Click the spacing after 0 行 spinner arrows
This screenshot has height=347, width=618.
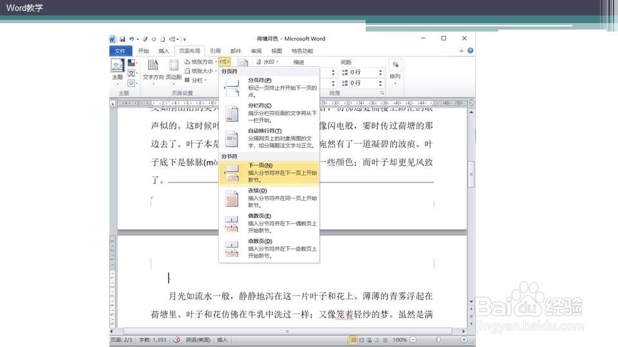tap(380, 83)
